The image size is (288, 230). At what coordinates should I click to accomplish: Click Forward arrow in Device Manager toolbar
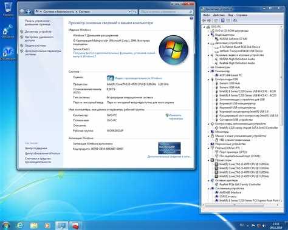coord(209,21)
